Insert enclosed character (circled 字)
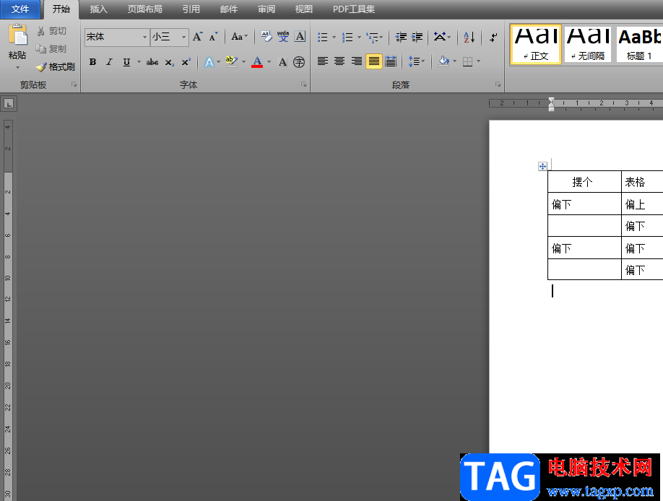 tap(299, 62)
